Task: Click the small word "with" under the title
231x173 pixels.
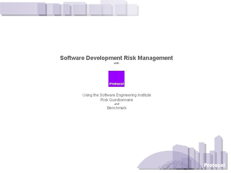Action: (116, 63)
